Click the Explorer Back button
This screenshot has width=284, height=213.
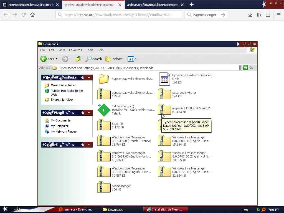tap(47, 59)
